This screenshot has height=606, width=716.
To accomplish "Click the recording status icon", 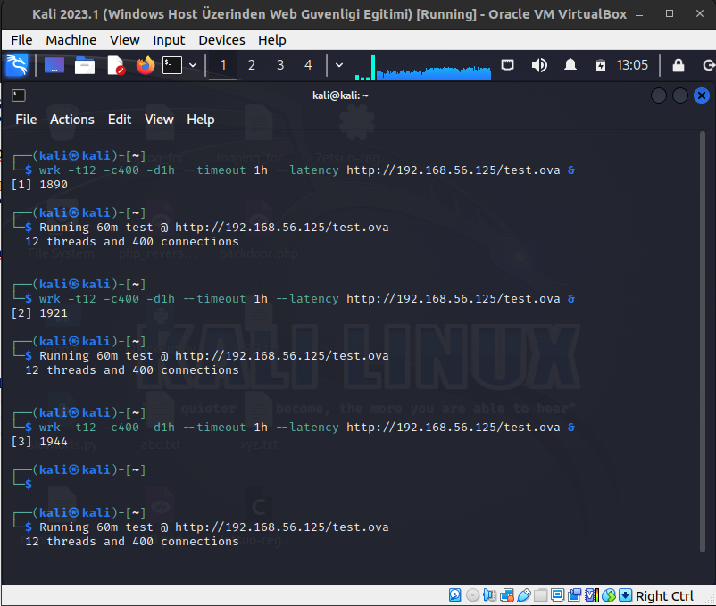I will pyautogui.click(x=574, y=595).
